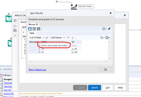Viewport: 141px width, 97px height.
Task: Click the back arrow icon in Alteryx sidebar
Action: (15, 21)
